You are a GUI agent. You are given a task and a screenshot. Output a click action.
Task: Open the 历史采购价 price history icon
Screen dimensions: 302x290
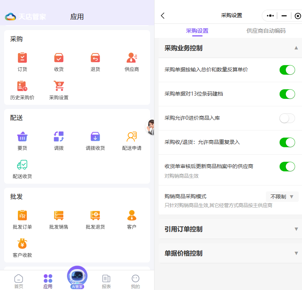click(22, 87)
